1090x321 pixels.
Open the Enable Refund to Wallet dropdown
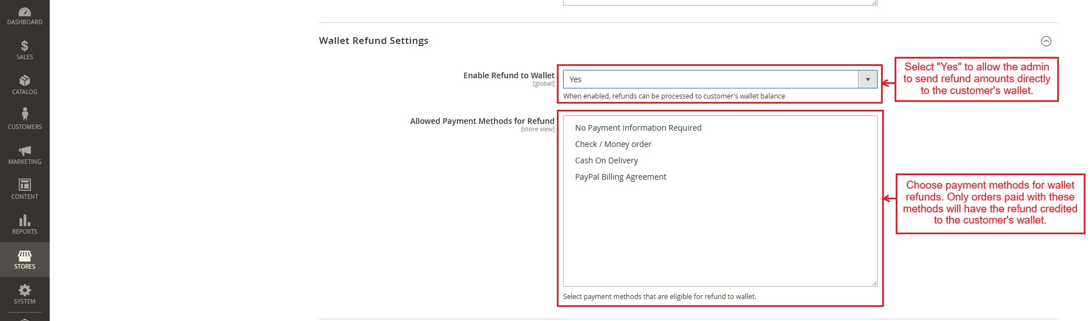[x=710, y=79]
